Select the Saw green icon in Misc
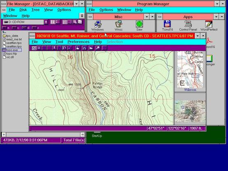 click(x=139, y=26)
